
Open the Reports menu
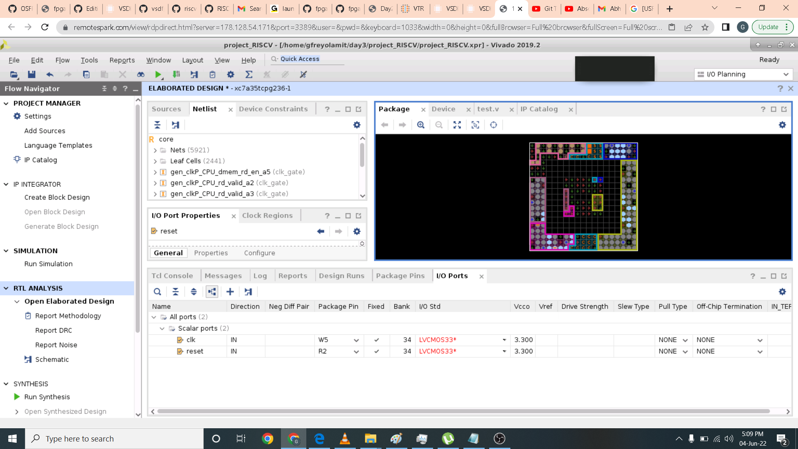point(122,60)
